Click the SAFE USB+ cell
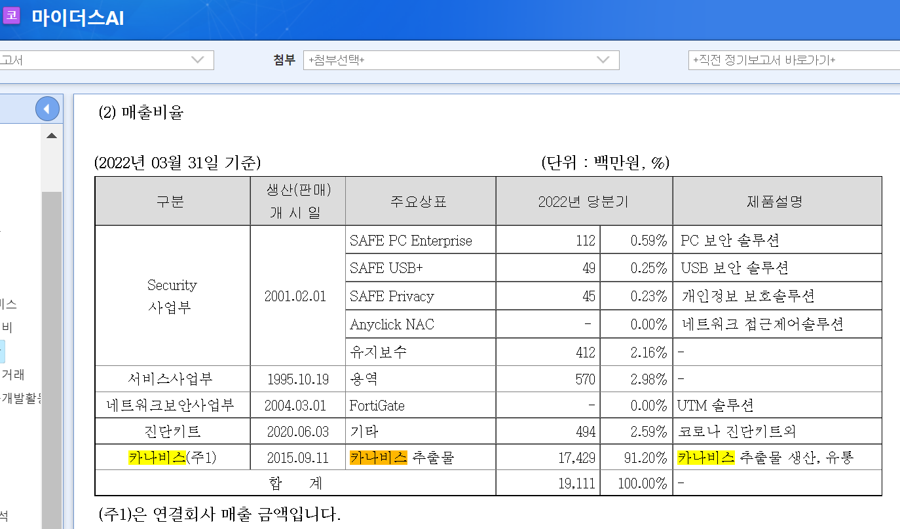The image size is (900, 529). point(421,268)
